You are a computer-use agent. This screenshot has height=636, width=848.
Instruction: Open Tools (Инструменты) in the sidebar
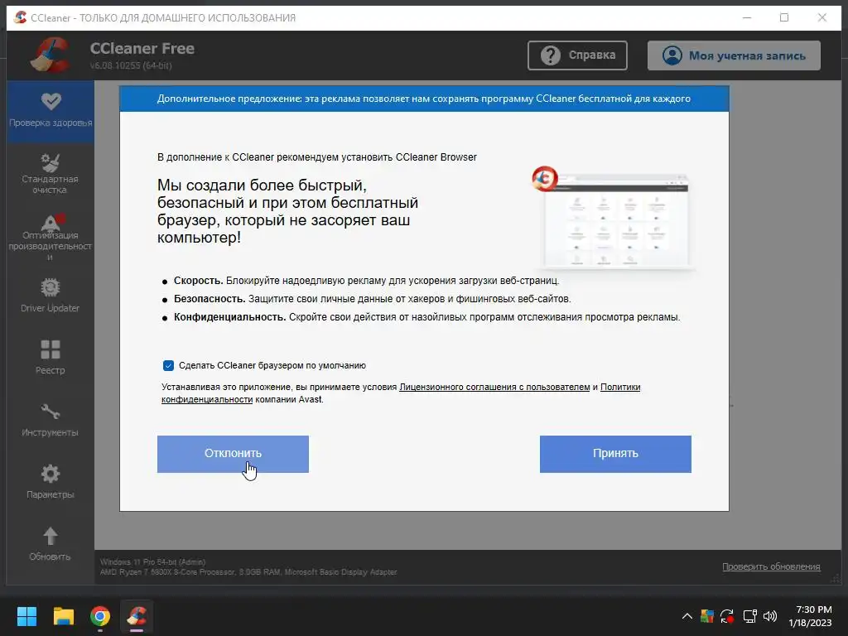(x=51, y=420)
